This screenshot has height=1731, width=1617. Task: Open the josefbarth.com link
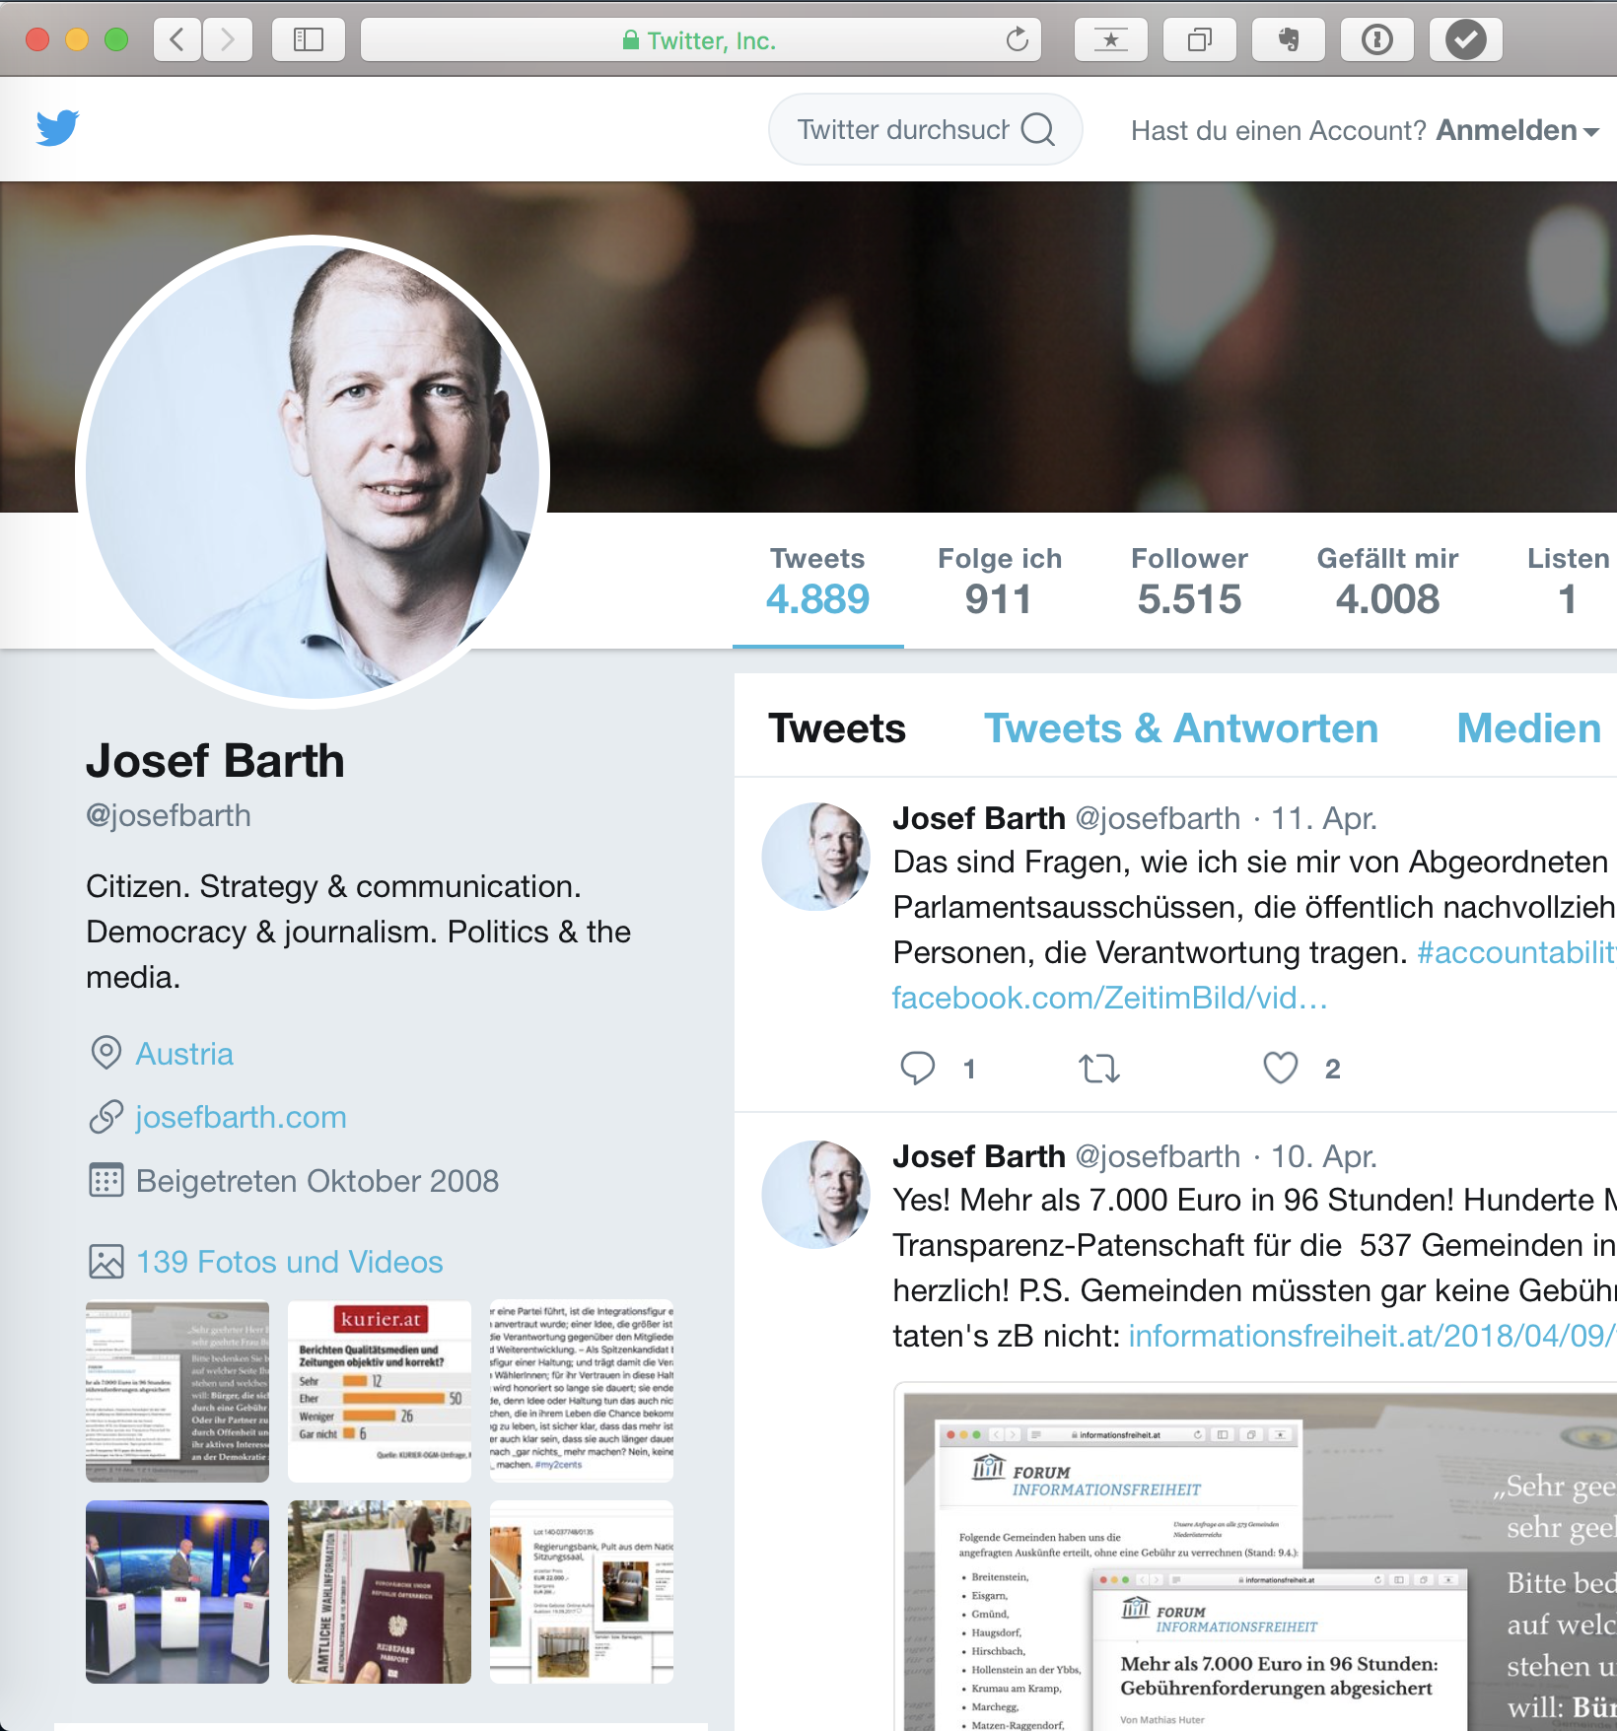pyautogui.click(x=241, y=1117)
